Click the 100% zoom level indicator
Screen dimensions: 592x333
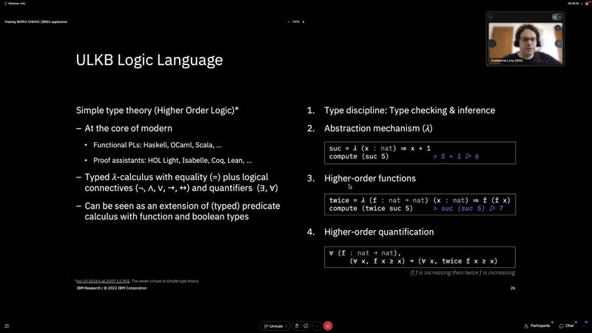click(295, 21)
